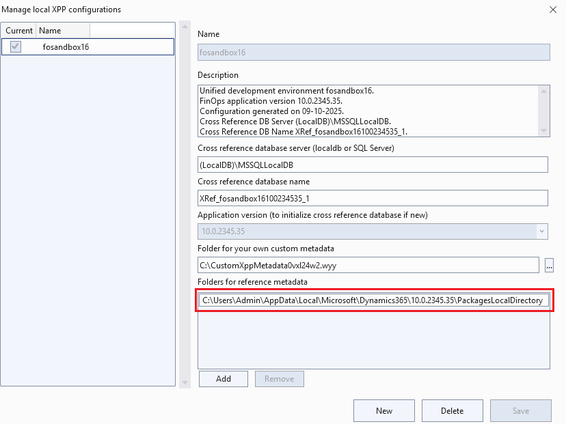This screenshot has width=566, height=424.
Task: Click the browse ellipsis button for custom metadata
Action: (550, 265)
